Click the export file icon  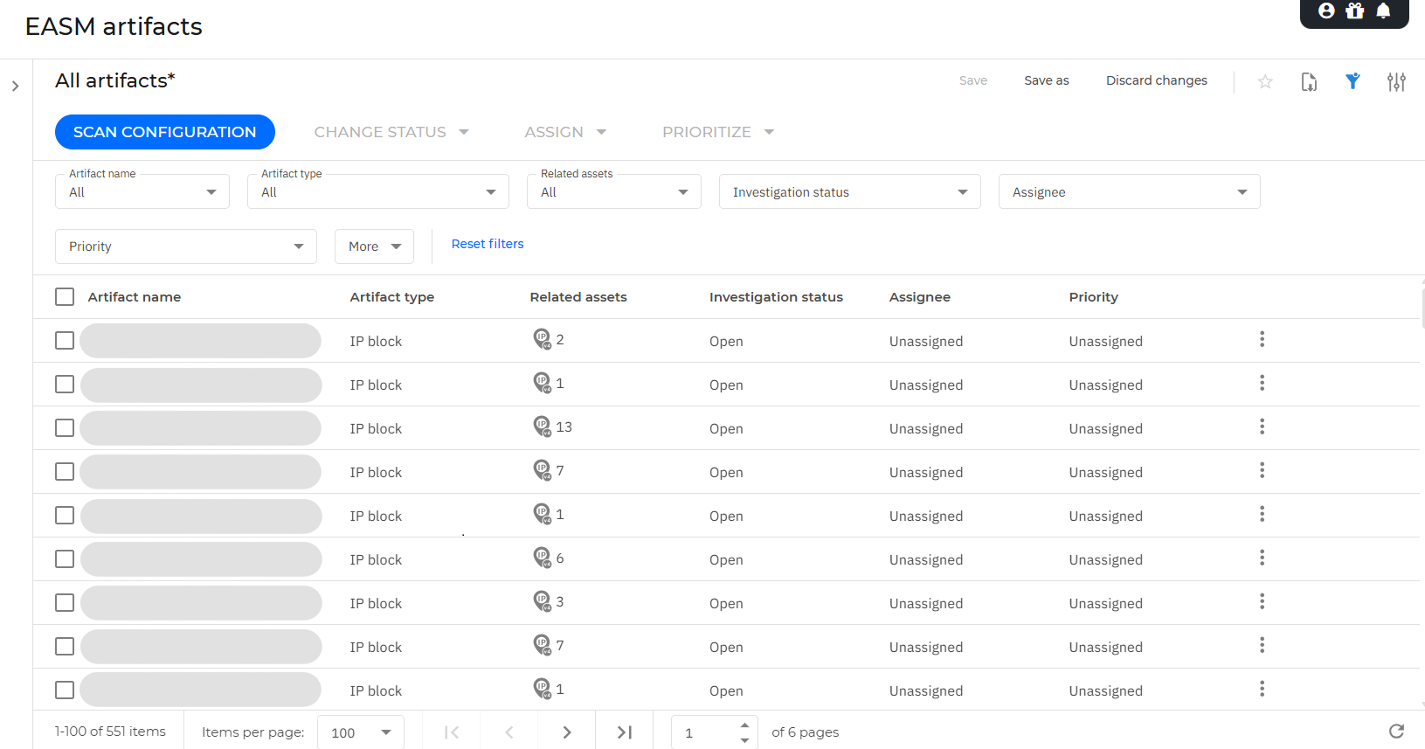point(1309,81)
